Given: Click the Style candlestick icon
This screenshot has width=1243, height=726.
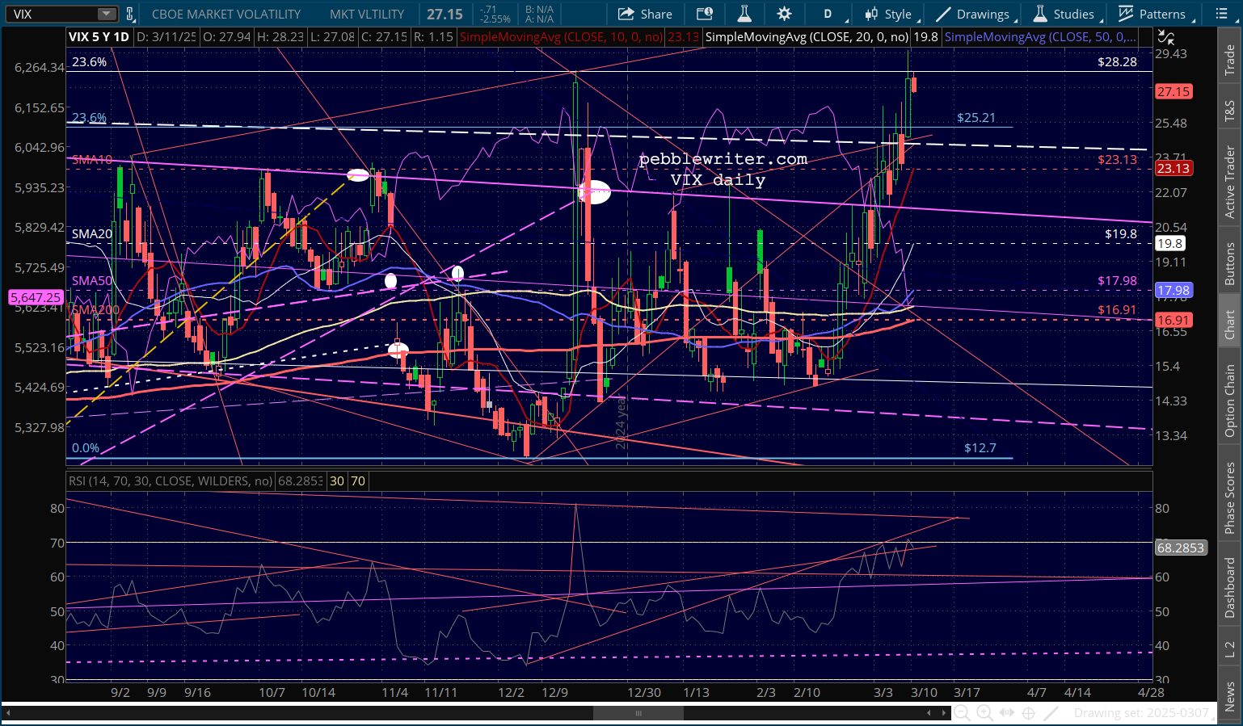Looking at the screenshot, I should (871, 14).
